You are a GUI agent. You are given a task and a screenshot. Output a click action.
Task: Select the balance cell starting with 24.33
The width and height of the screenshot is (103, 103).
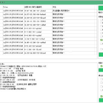(x=38, y=53)
